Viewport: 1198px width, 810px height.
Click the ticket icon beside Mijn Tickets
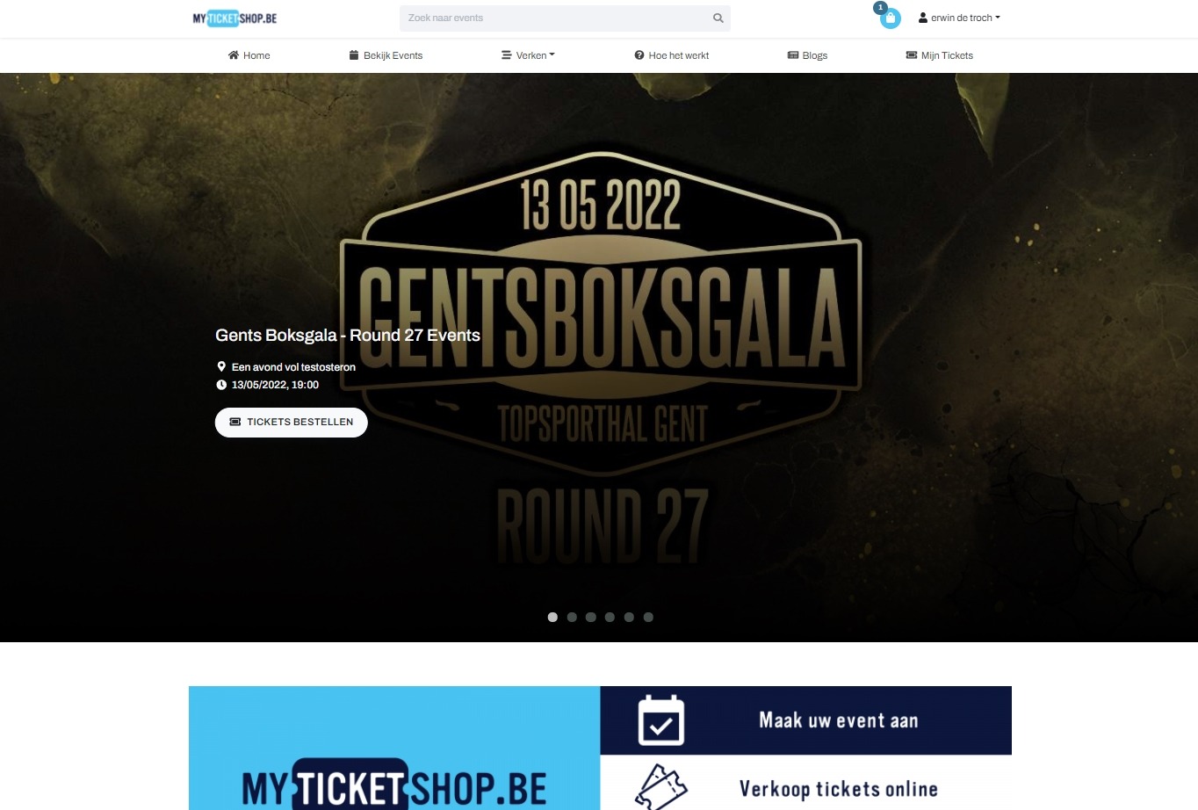(x=912, y=55)
